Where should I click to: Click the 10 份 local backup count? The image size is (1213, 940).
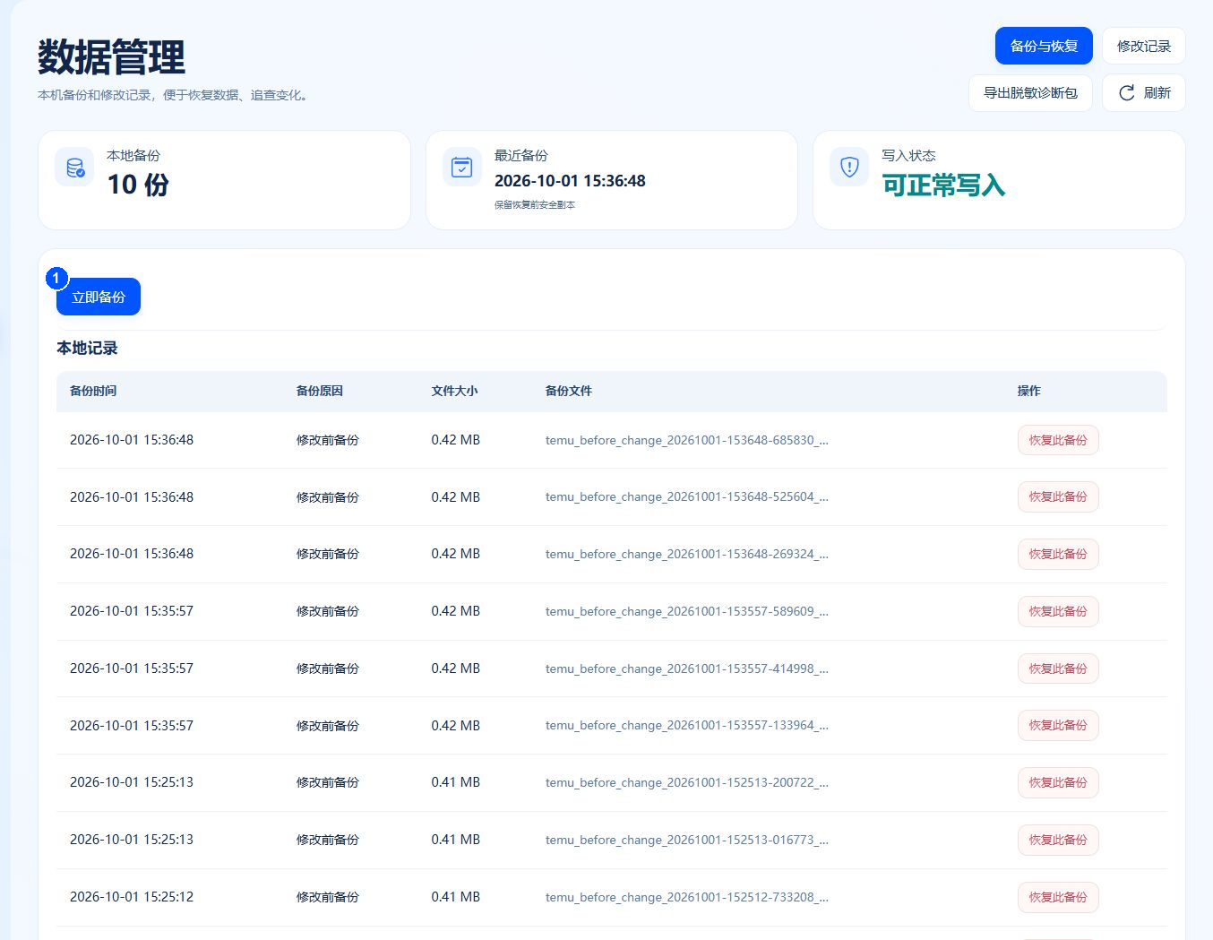(x=138, y=185)
